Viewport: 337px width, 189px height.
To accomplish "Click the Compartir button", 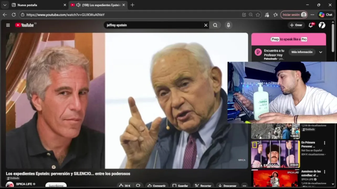I will (157, 186).
